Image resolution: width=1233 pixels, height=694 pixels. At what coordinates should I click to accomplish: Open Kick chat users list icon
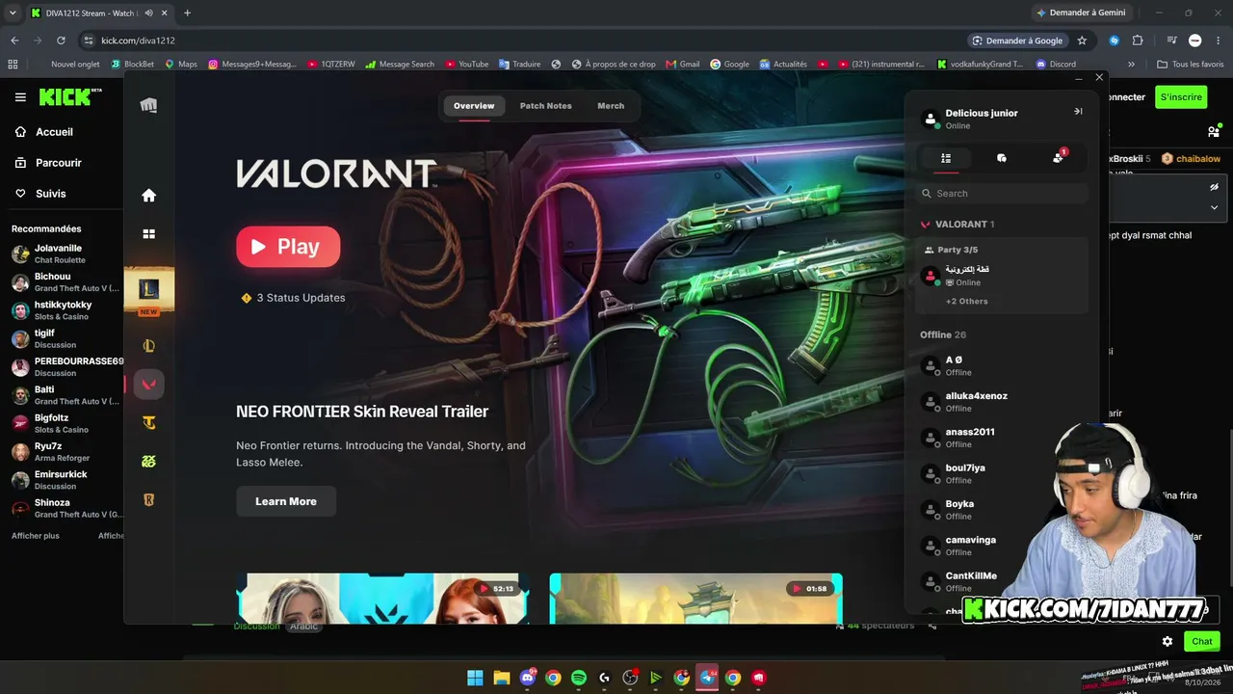tap(1213, 132)
